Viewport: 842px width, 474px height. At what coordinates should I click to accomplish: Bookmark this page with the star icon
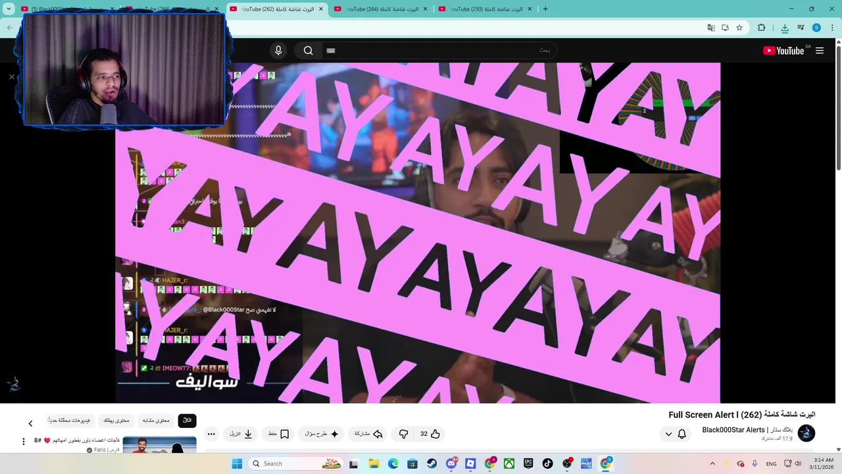[739, 28]
